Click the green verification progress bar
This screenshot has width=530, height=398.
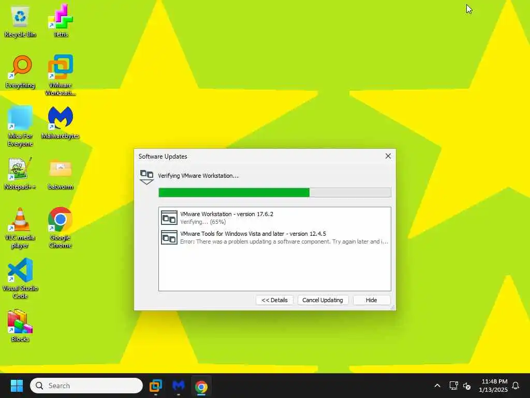[x=274, y=192]
